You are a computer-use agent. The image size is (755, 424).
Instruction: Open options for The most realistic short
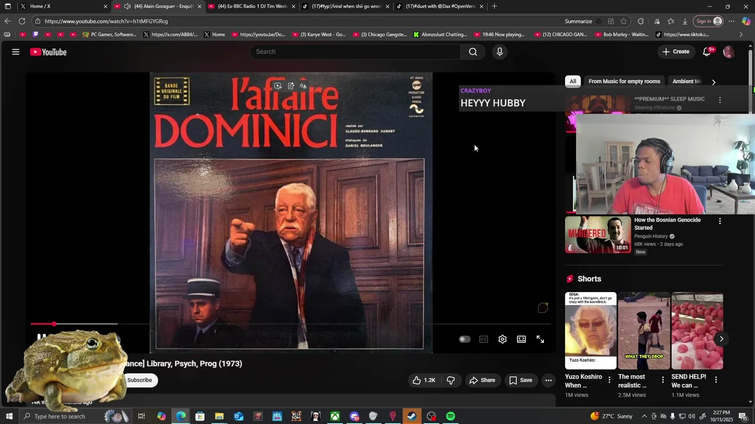(x=662, y=380)
